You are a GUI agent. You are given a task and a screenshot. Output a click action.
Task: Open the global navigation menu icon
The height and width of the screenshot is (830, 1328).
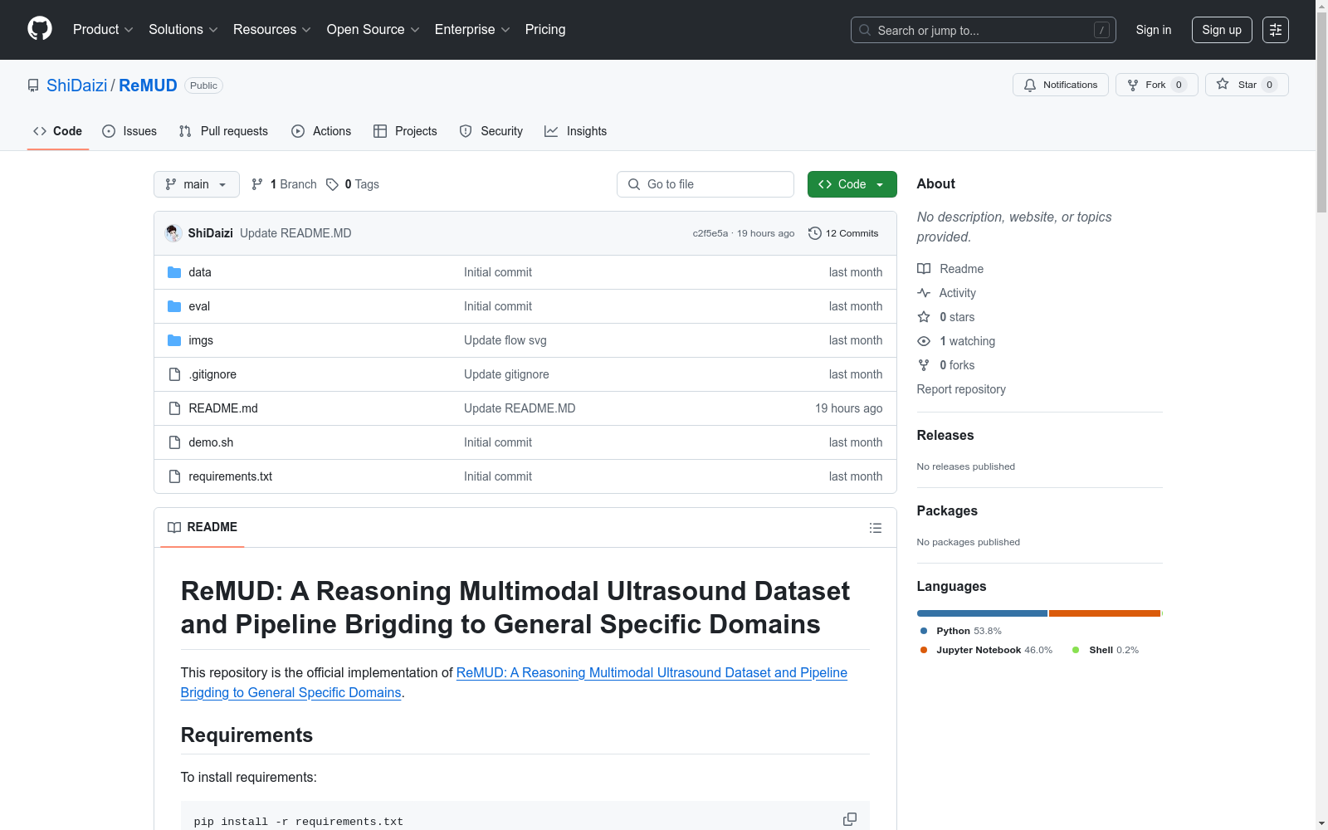(1275, 30)
